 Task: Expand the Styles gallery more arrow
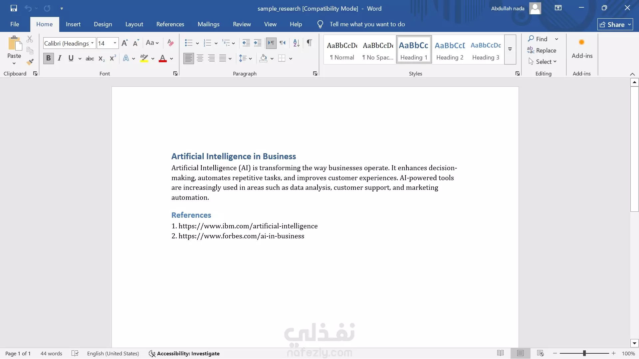[x=510, y=49]
